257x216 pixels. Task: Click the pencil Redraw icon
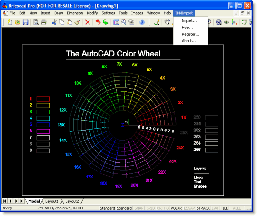pos(157,22)
